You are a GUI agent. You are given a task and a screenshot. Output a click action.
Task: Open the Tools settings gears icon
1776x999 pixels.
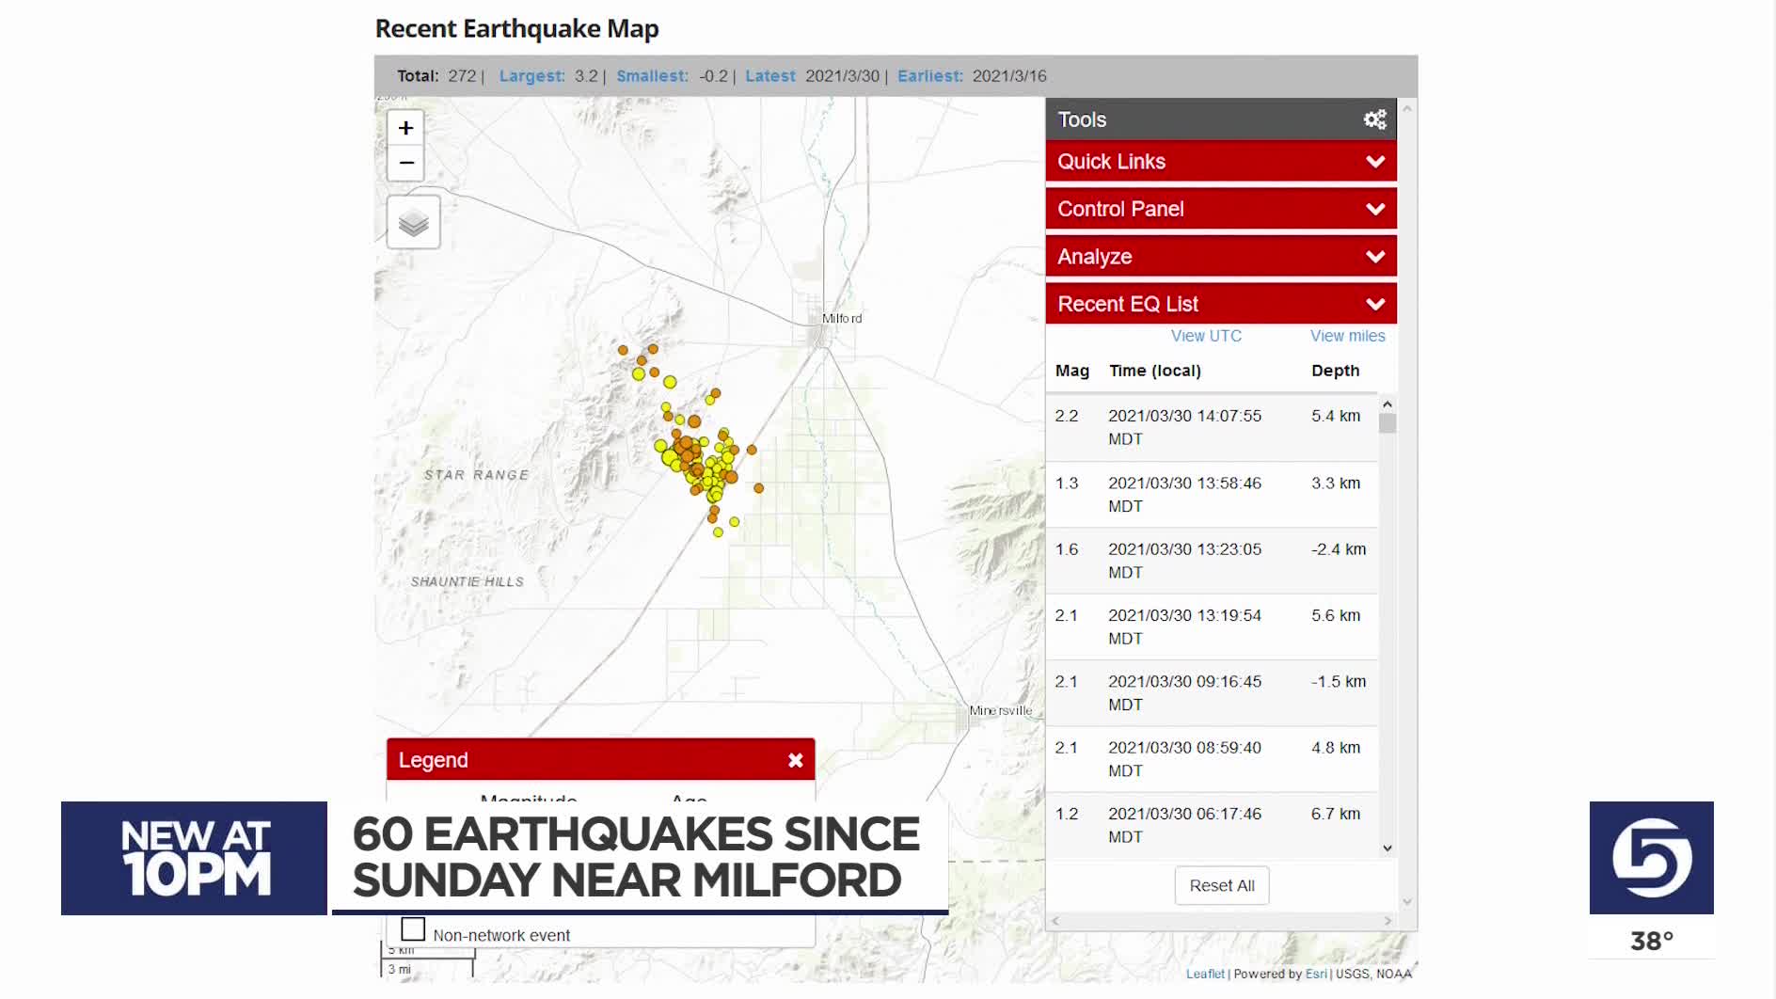(1374, 119)
